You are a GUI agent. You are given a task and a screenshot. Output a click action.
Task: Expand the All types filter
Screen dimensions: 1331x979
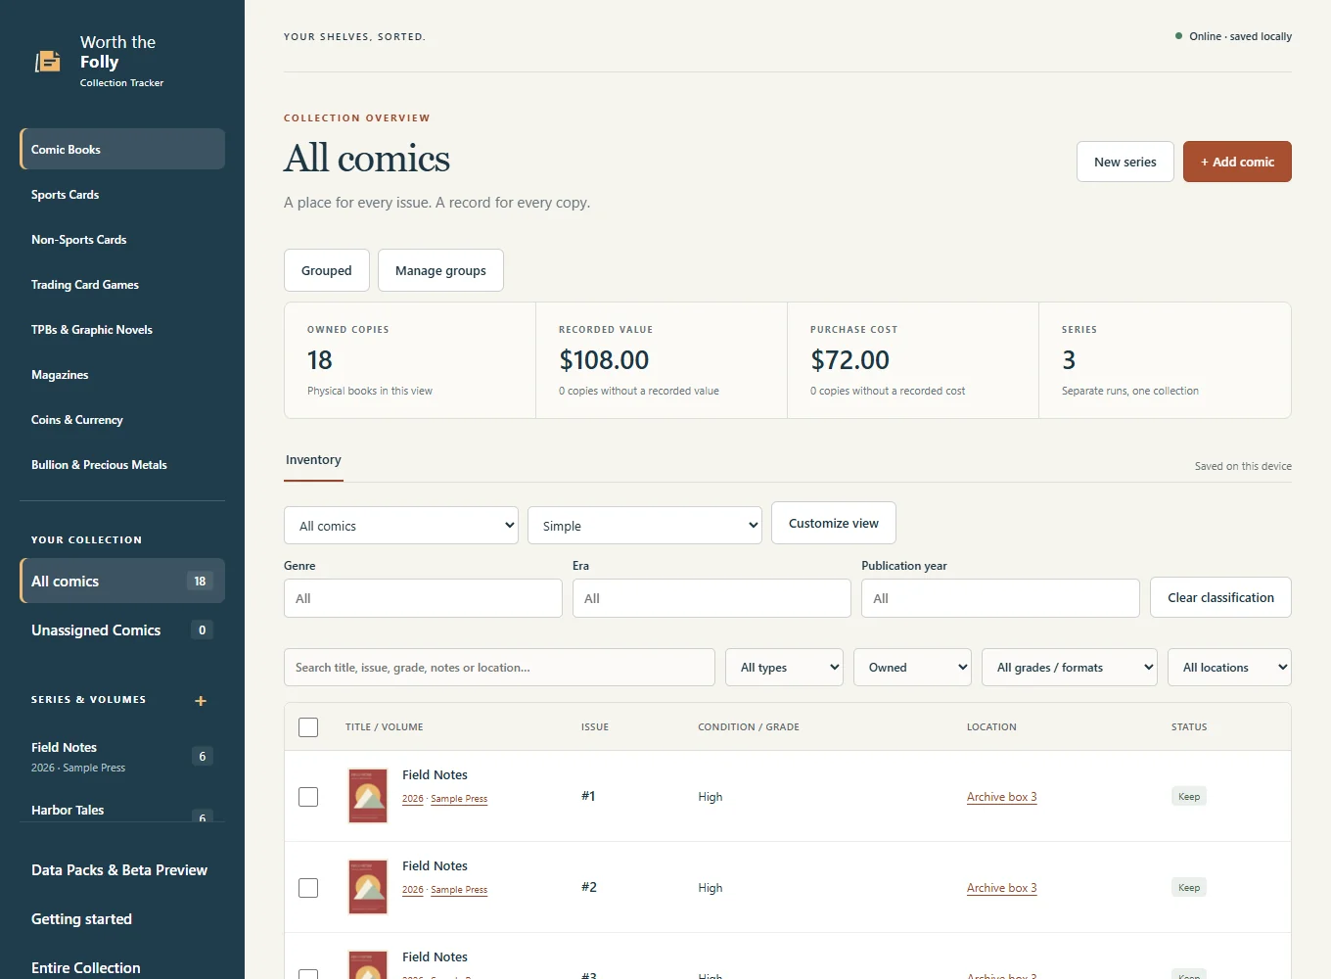785,668
